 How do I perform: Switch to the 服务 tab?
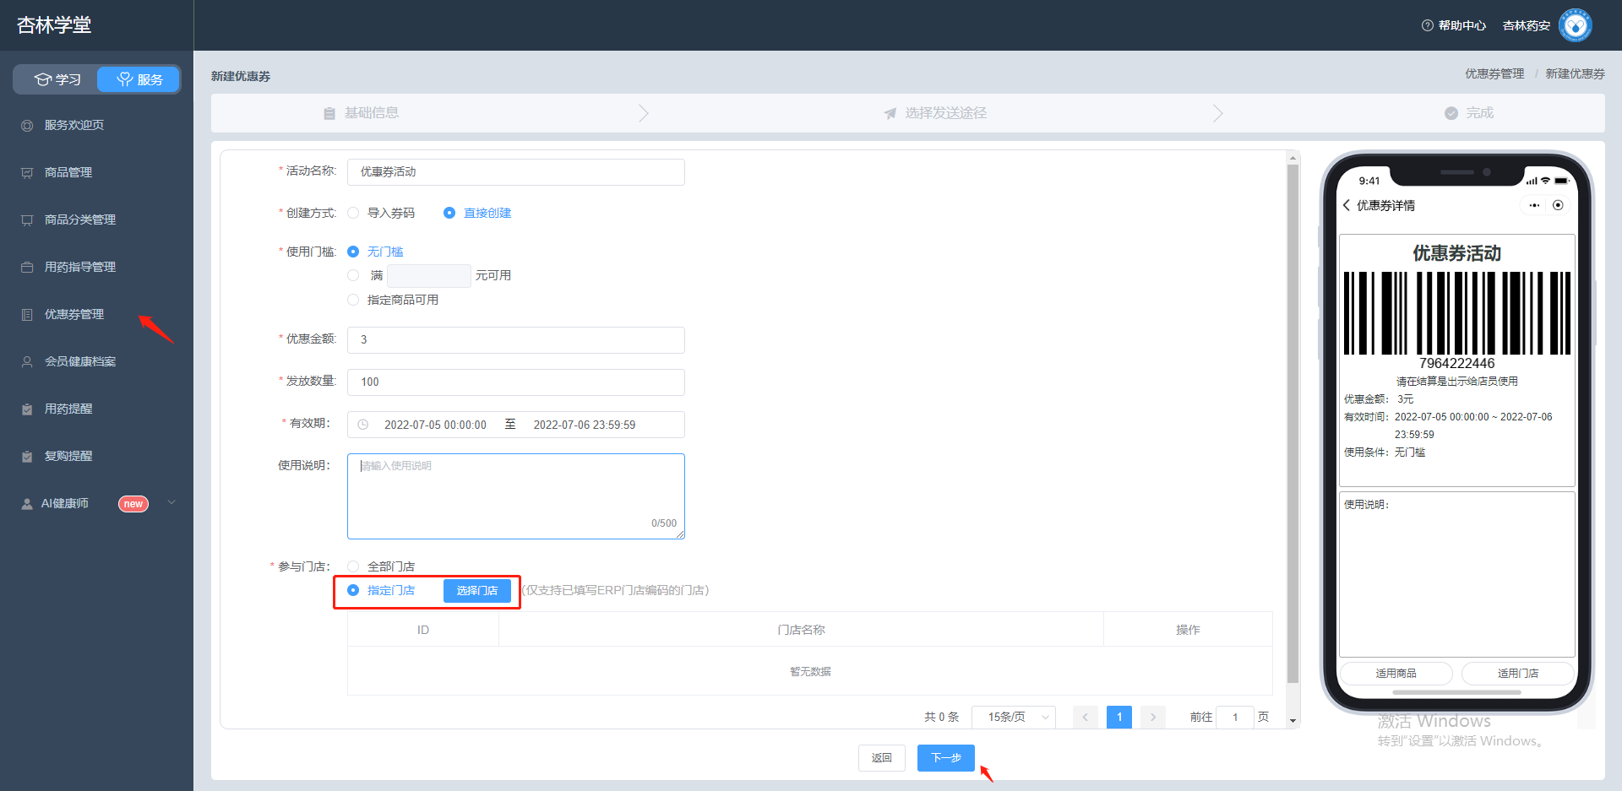coord(139,79)
